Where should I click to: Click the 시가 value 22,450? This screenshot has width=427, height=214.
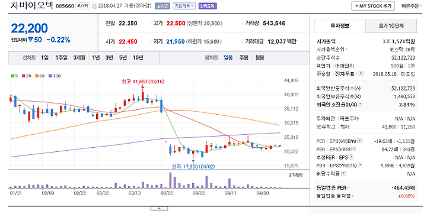(x=128, y=41)
